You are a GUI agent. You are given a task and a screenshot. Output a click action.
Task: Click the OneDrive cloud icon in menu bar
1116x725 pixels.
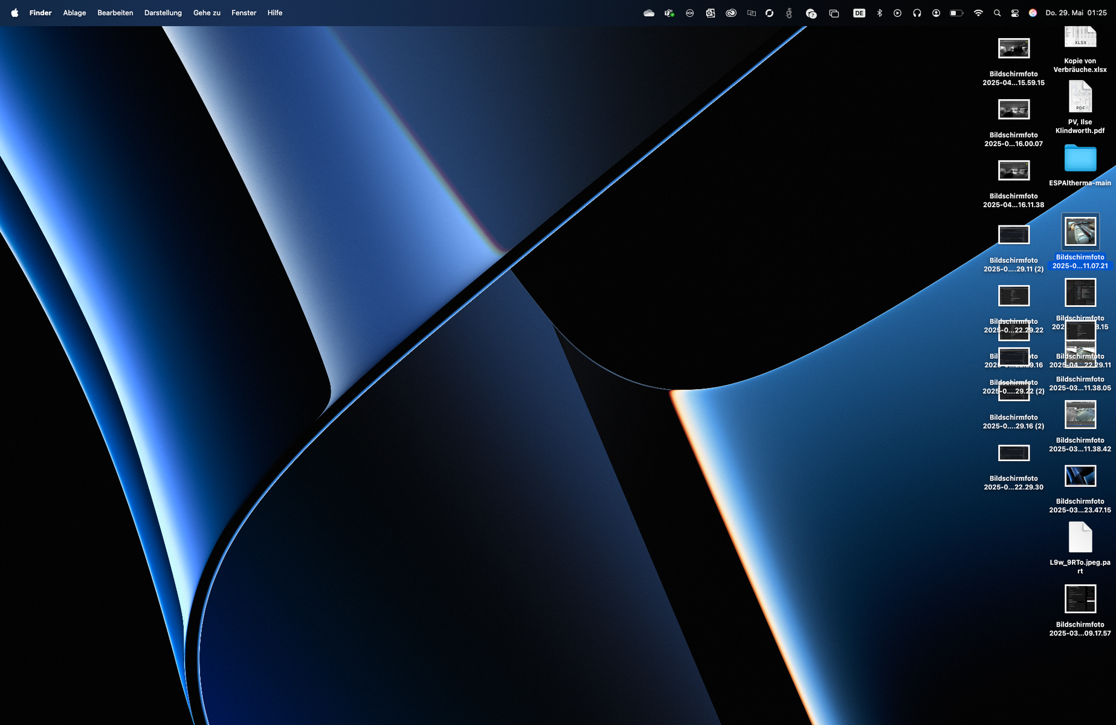point(649,13)
